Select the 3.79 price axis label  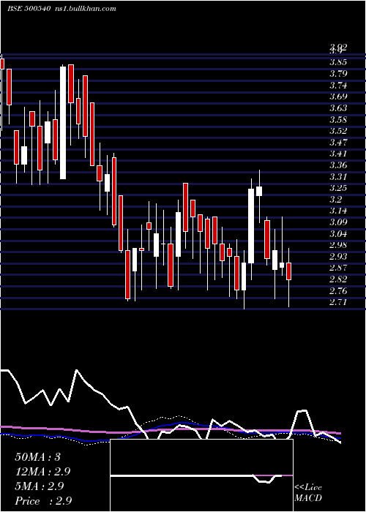tap(338, 74)
